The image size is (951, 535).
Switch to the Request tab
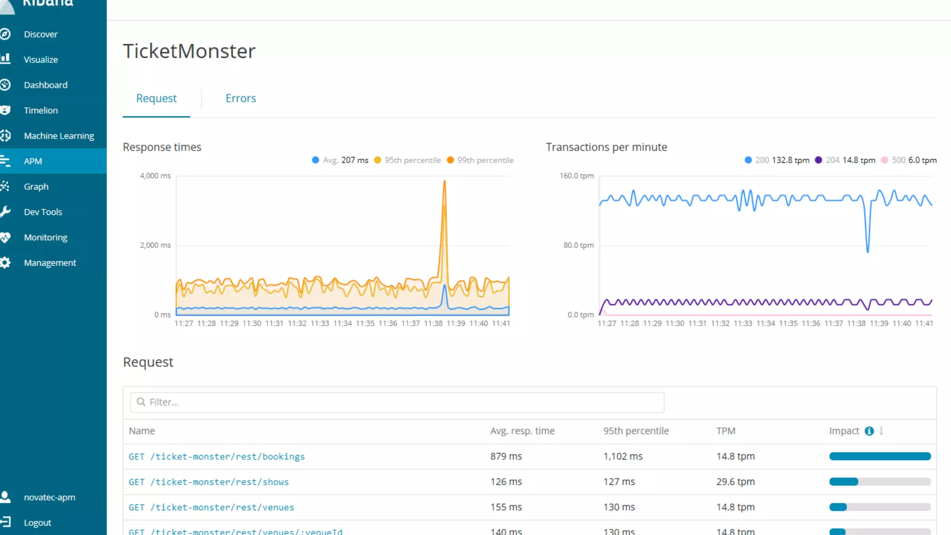tap(156, 98)
